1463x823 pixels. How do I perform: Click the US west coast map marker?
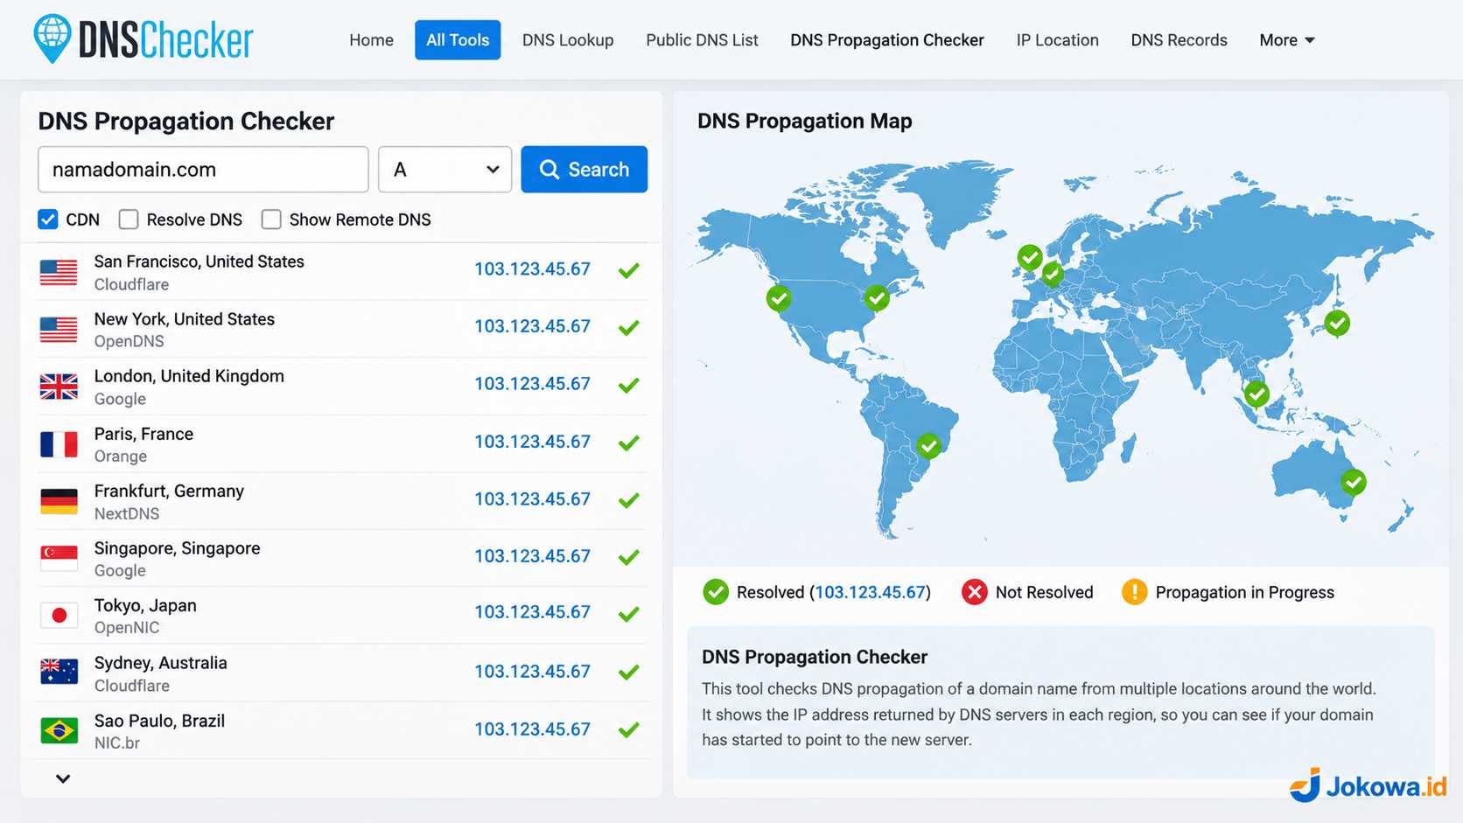tap(779, 298)
